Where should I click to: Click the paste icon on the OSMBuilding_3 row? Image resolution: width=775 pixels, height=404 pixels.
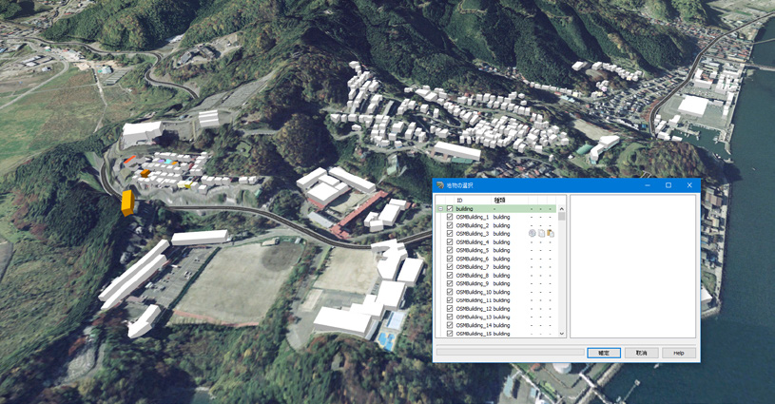tap(551, 233)
